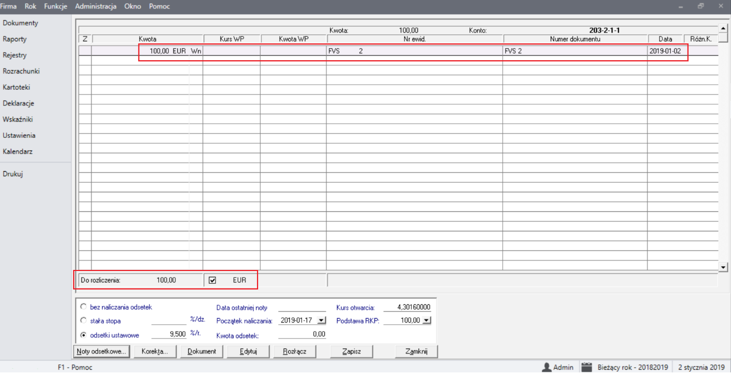
Task: Open the Podstawa RKP dropdown
Action: tap(427, 321)
